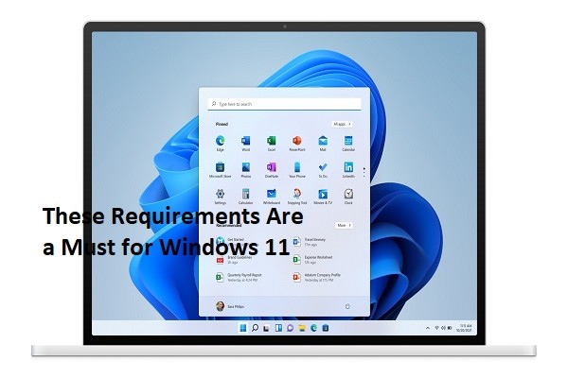This screenshot has height=378, width=568.
Task: Open the Calendar app
Action: pos(348,142)
